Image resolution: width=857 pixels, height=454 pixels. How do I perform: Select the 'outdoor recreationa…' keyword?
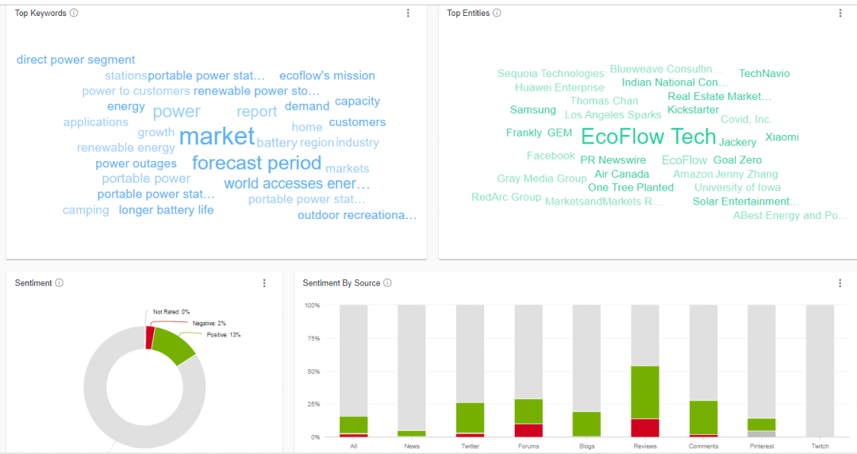[x=357, y=215]
